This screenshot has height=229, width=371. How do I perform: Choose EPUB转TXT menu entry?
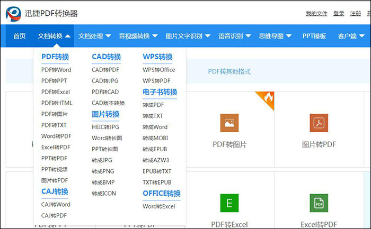point(157,171)
